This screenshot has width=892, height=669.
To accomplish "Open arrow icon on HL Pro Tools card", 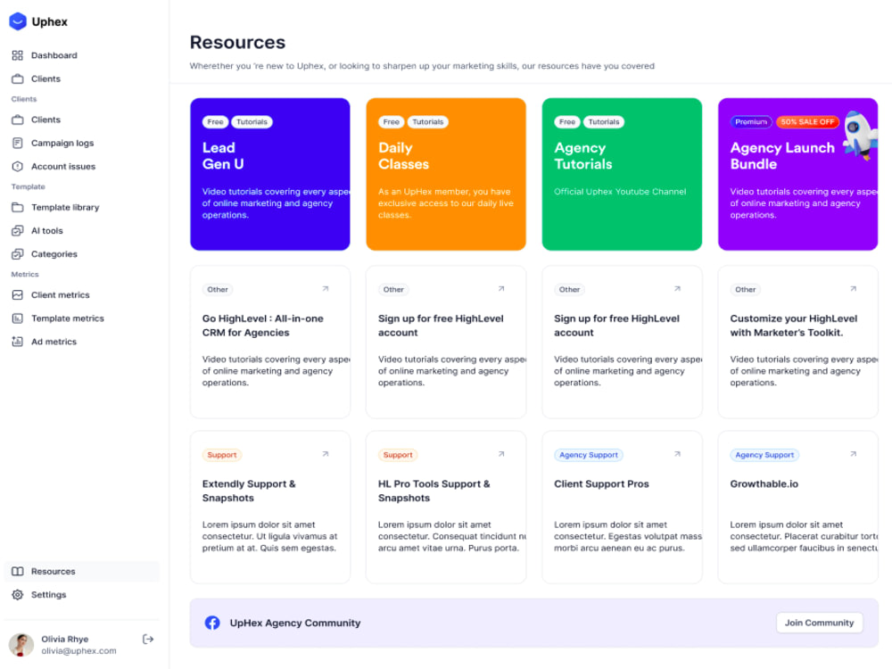I will pos(501,454).
